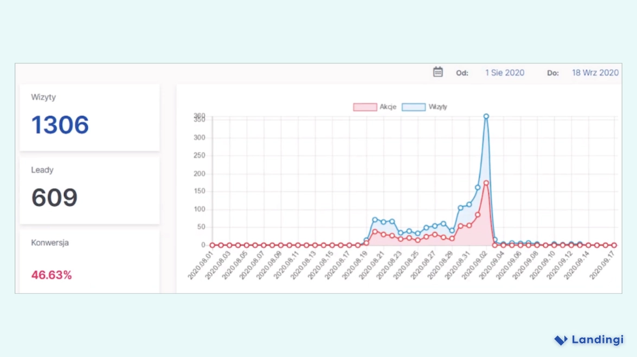The width and height of the screenshot is (637, 357).
Task: Open the calendar date picker icon
Action: [437, 71]
